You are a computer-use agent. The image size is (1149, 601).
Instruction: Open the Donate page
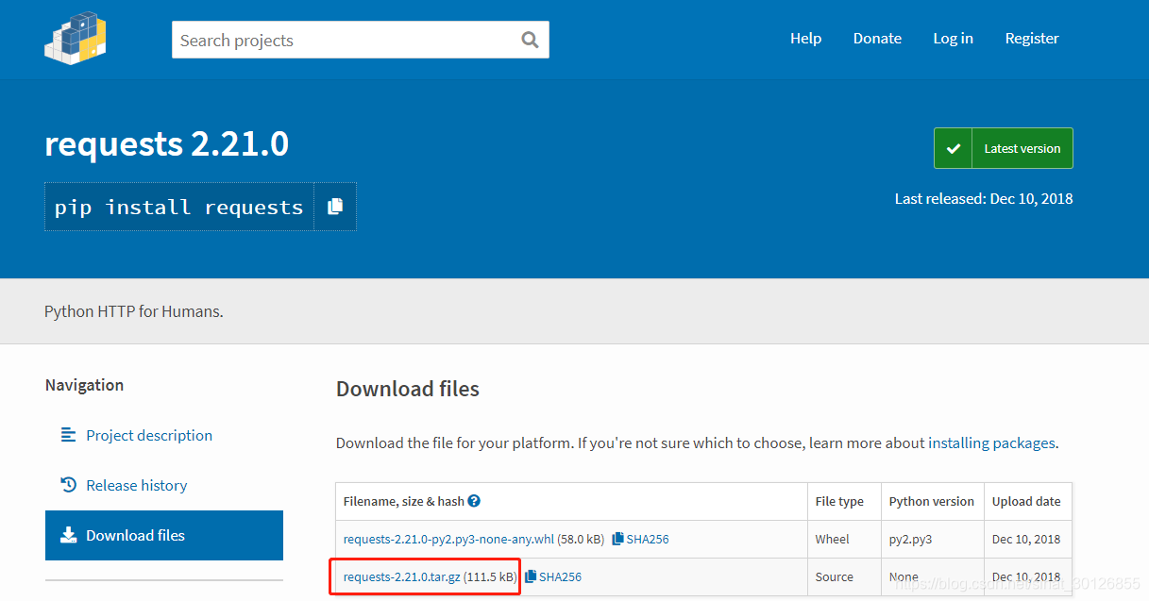pos(877,39)
